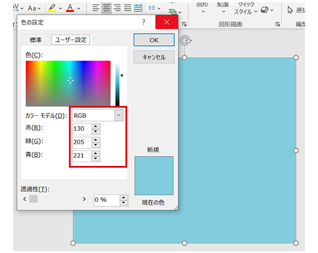Image resolution: width=318 pixels, height=253 pixels.
Task: Select the ユーザー設定 tab
Action: [x=71, y=39]
